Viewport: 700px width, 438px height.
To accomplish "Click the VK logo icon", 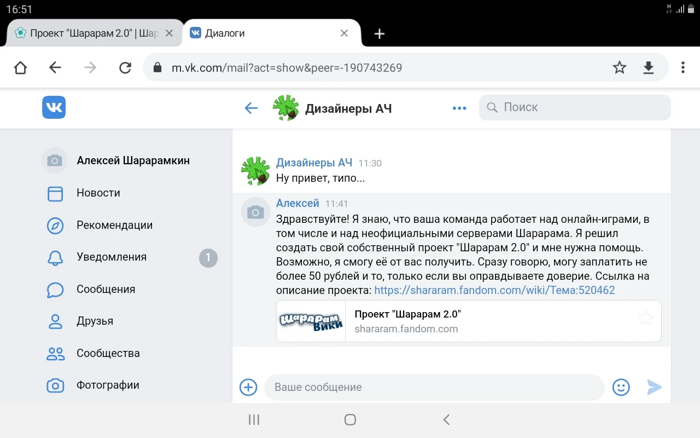I will click(54, 107).
